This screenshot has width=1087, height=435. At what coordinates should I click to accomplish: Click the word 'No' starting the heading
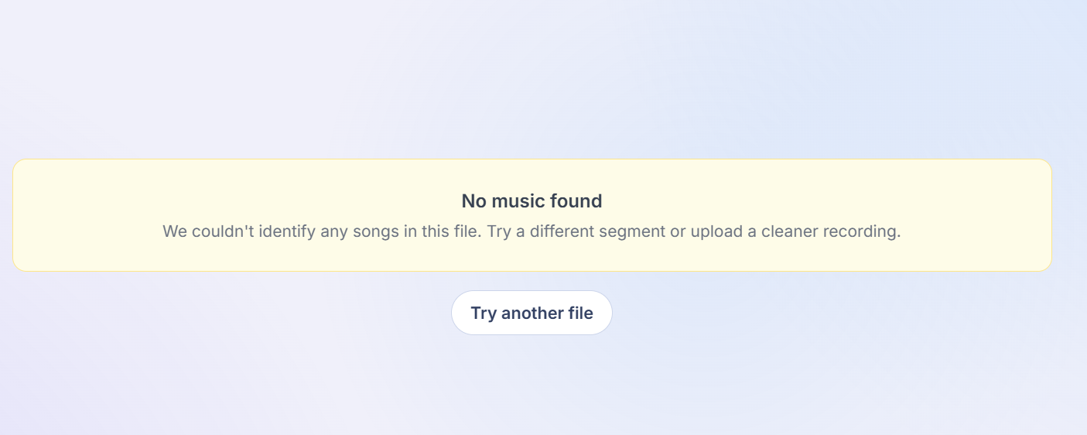[x=473, y=201]
